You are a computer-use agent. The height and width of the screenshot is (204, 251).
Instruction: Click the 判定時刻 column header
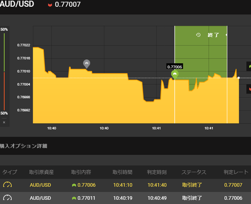[157, 172]
